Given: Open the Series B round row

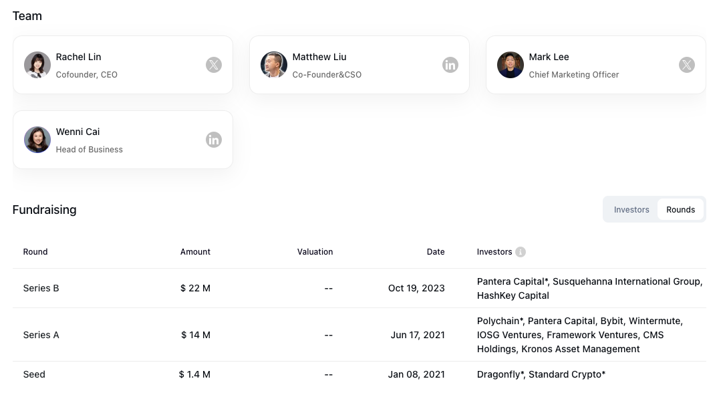Looking at the screenshot, I should [359, 289].
